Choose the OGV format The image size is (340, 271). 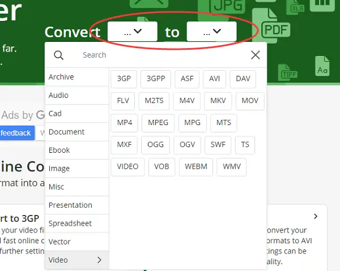click(x=188, y=145)
